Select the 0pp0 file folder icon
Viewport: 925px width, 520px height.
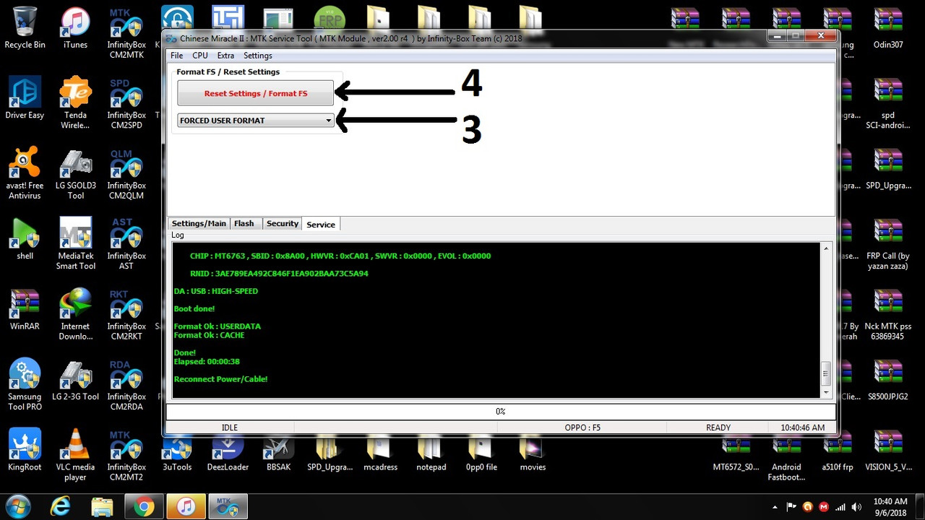pos(481,455)
